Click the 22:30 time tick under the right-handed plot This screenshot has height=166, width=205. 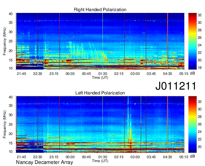click(38, 74)
